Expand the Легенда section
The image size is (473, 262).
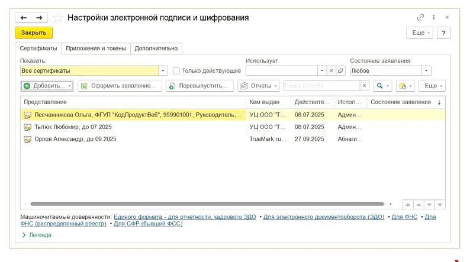click(x=37, y=235)
